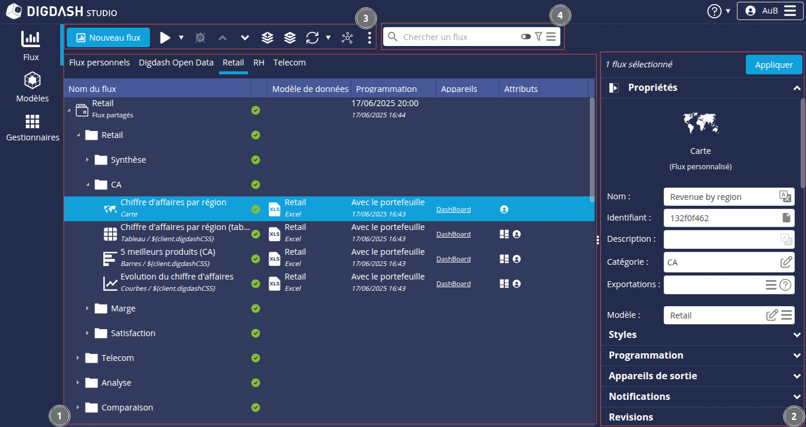This screenshot has height=427, width=806.
Task: Click the green status check for Marge folder
Action: tap(256, 308)
